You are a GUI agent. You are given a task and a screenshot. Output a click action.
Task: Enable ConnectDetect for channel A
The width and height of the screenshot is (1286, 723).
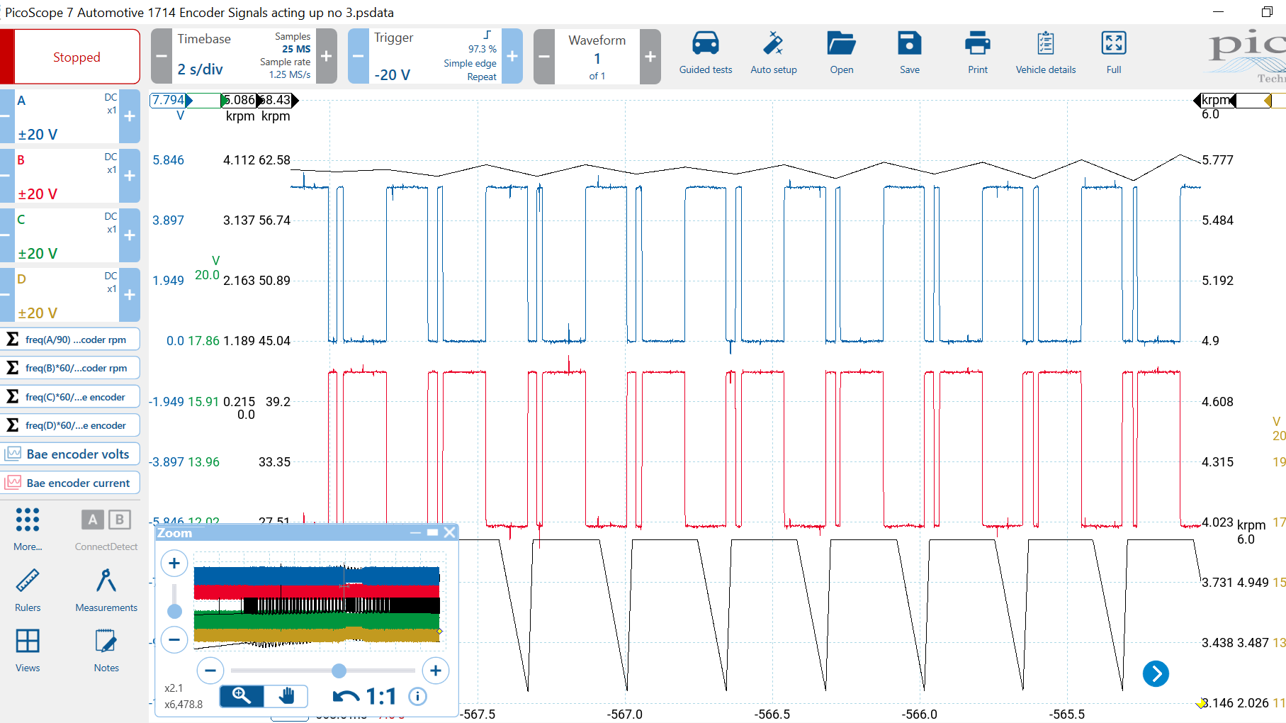coord(92,520)
